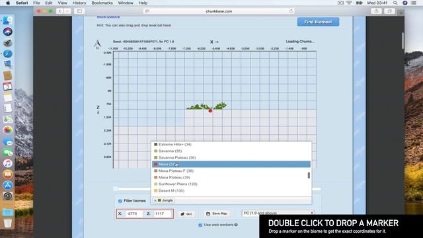Select Savanna (35) in biome list
The image size is (423, 238).
231,151
